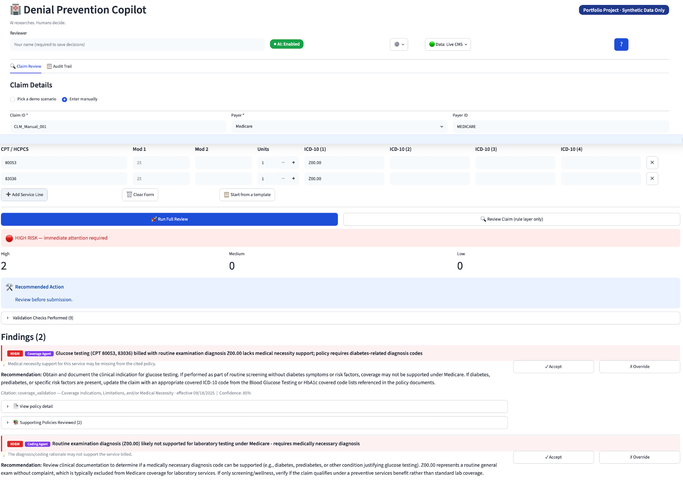
Task: Click the Review before submission text
Action: (44, 300)
